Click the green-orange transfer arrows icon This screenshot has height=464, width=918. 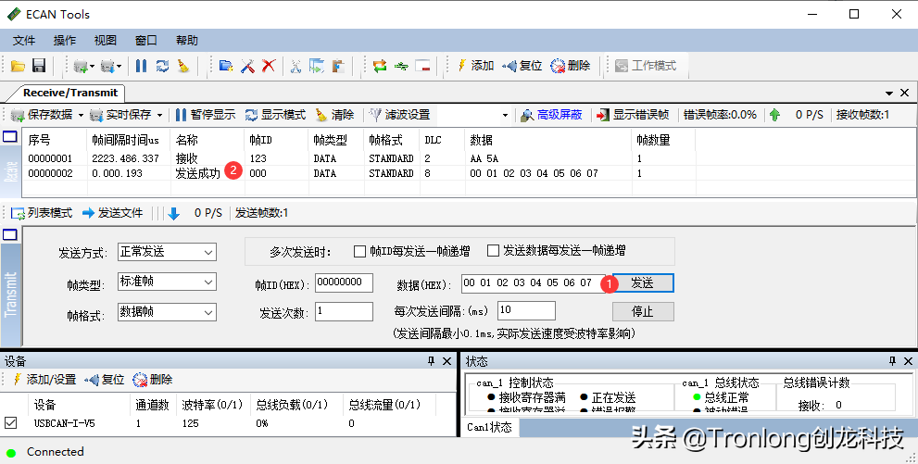[x=380, y=66]
